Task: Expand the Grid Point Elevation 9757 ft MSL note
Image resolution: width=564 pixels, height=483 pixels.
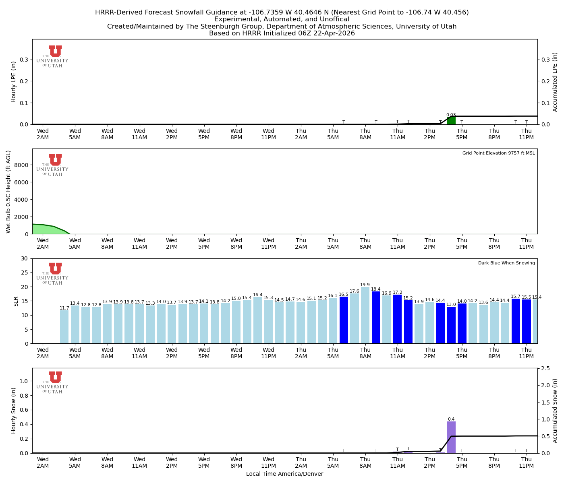Action: pos(500,153)
